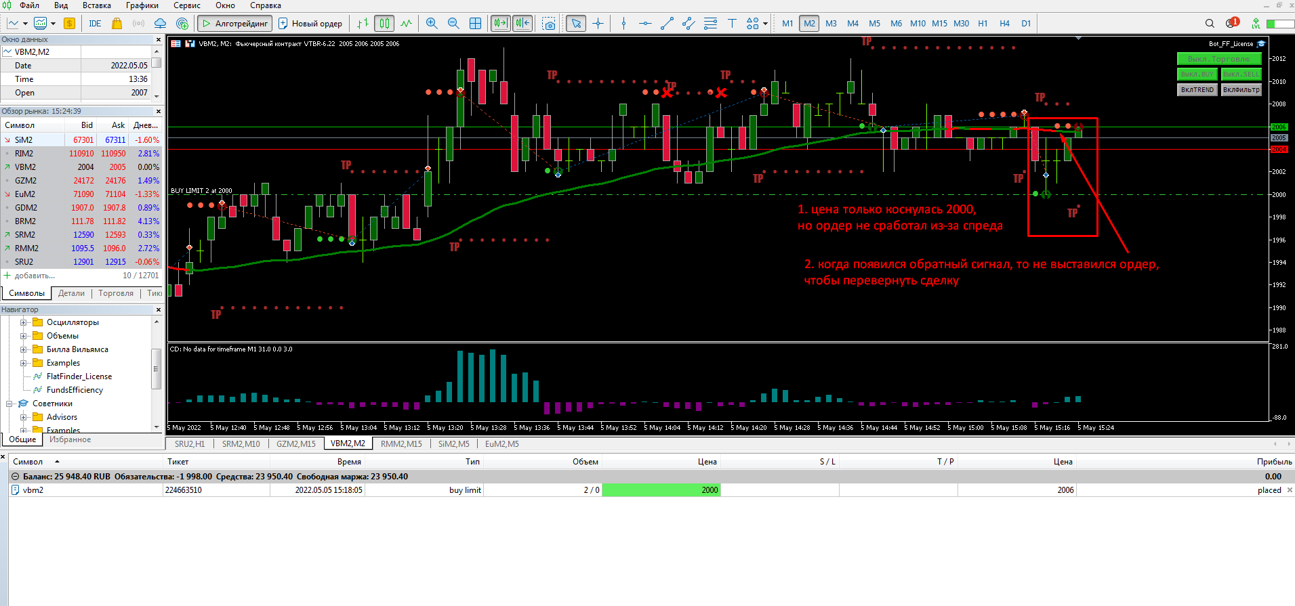Select the D1 timeframe button

pos(1026,23)
